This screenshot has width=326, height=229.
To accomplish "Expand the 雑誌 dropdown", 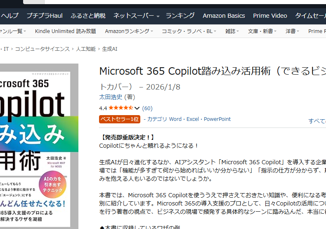I will click(232, 31).
